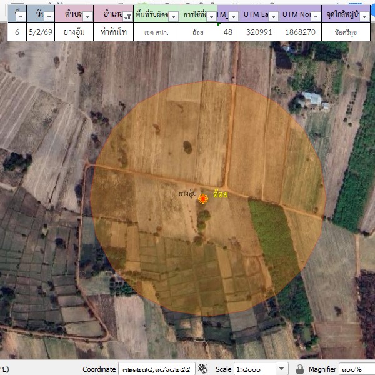Click the Magnifier percentage field
The height and width of the screenshot is (375, 375).
[x=356, y=369]
